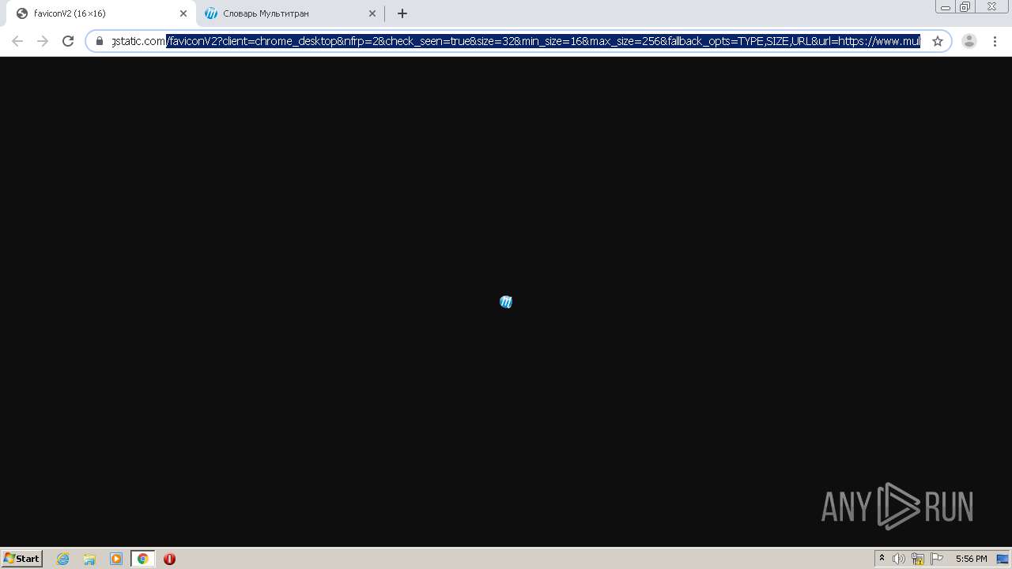Select the Chrome taskbar button
1012x569 pixels.
[x=142, y=559]
